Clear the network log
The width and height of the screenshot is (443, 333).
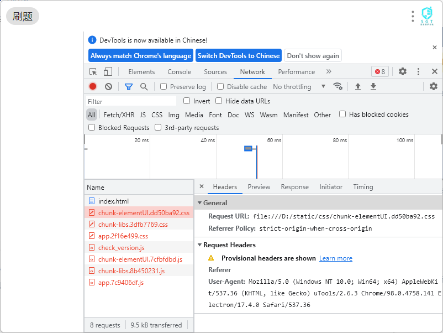tap(108, 87)
